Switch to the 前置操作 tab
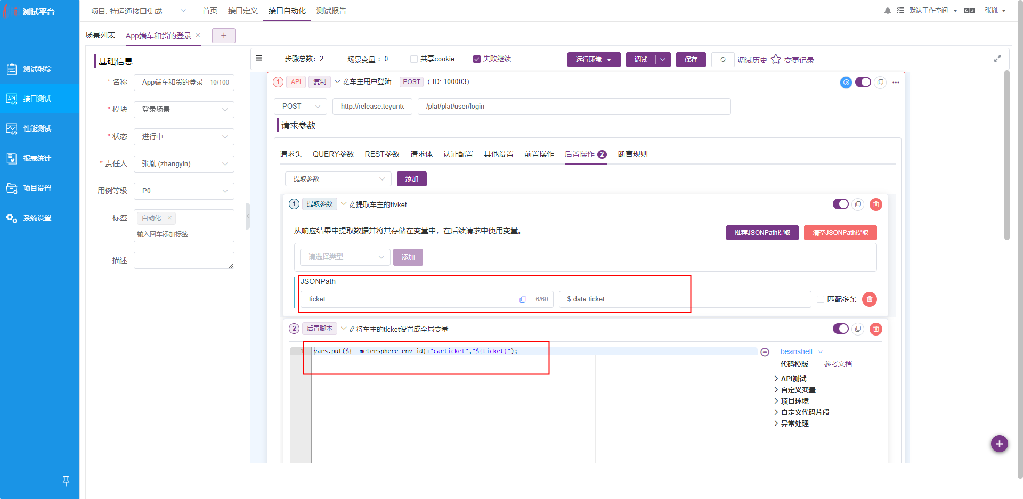This screenshot has height=499, width=1023. point(539,154)
